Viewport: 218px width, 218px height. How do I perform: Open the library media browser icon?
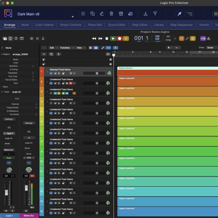(x=5, y=38)
